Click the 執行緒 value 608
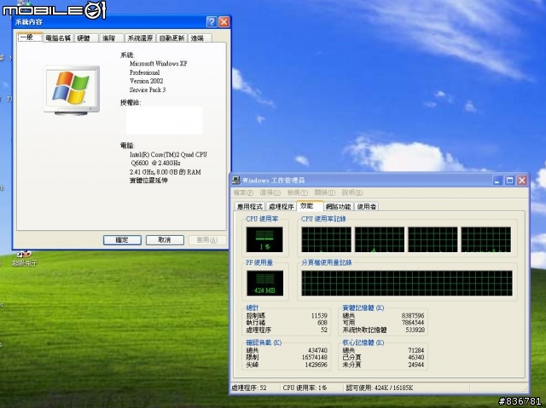Image resolution: width=546 pixels, height=408 pixels. [322, 323]
